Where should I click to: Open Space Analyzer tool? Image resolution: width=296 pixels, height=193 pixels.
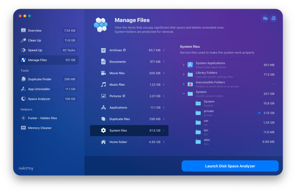click(39, 99)
